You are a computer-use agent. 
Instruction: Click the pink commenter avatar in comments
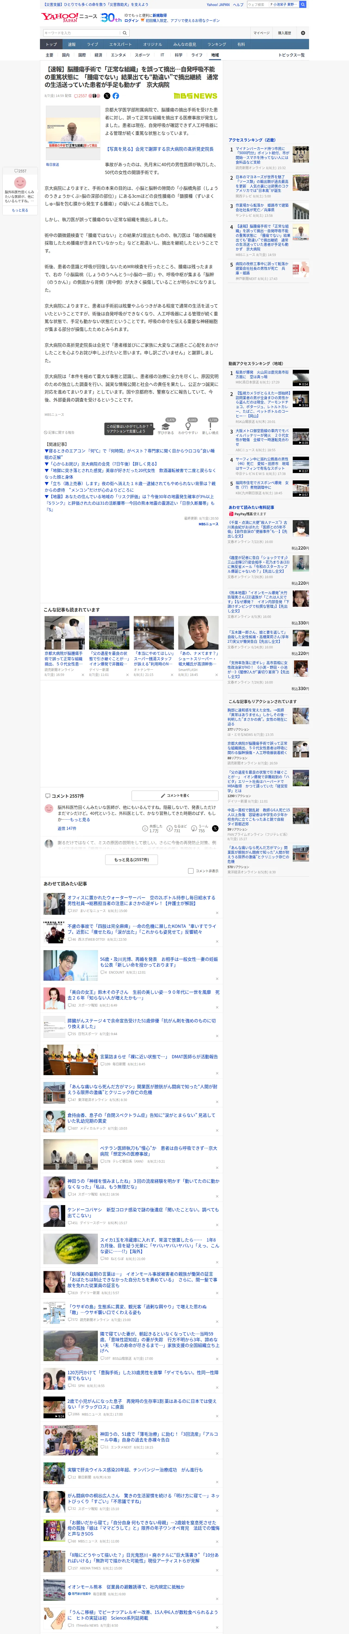pos(49,809)
